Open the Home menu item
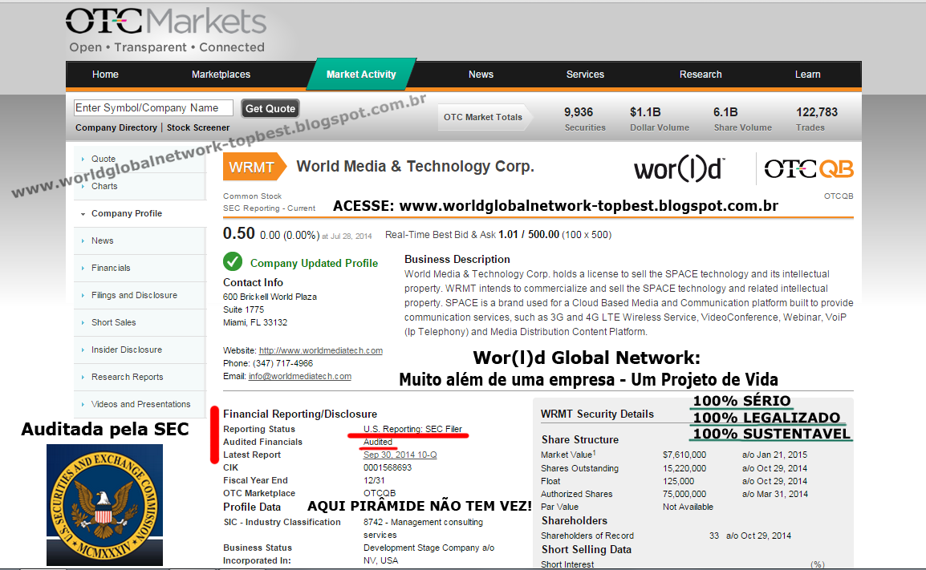The image size is (926, 570). coord(105,75)
